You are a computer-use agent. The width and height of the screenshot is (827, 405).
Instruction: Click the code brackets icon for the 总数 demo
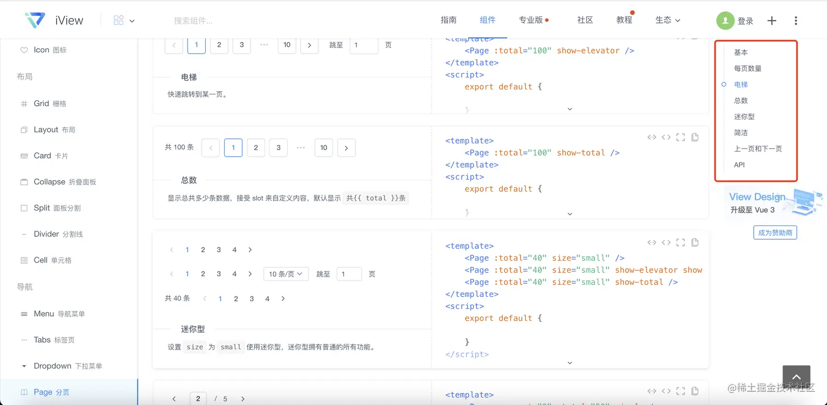666,137
